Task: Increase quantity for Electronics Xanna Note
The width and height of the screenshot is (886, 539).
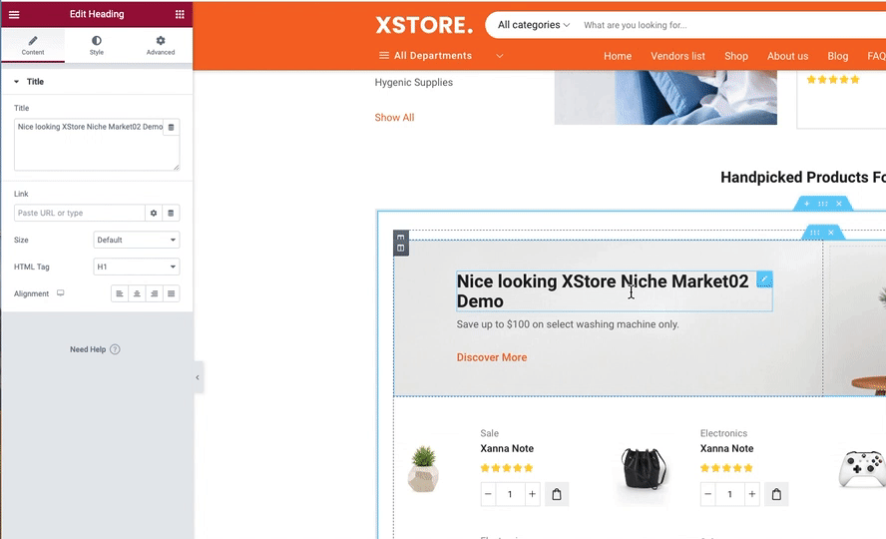Action: [x=752, y=494]
